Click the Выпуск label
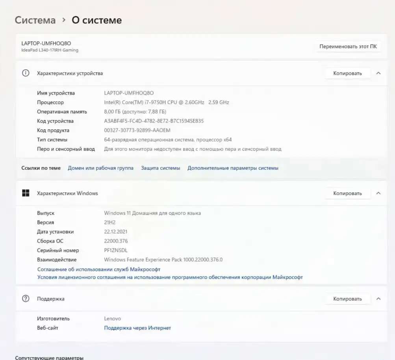The width and height of the screenshot is (395, 360). [x=46, y=213]
